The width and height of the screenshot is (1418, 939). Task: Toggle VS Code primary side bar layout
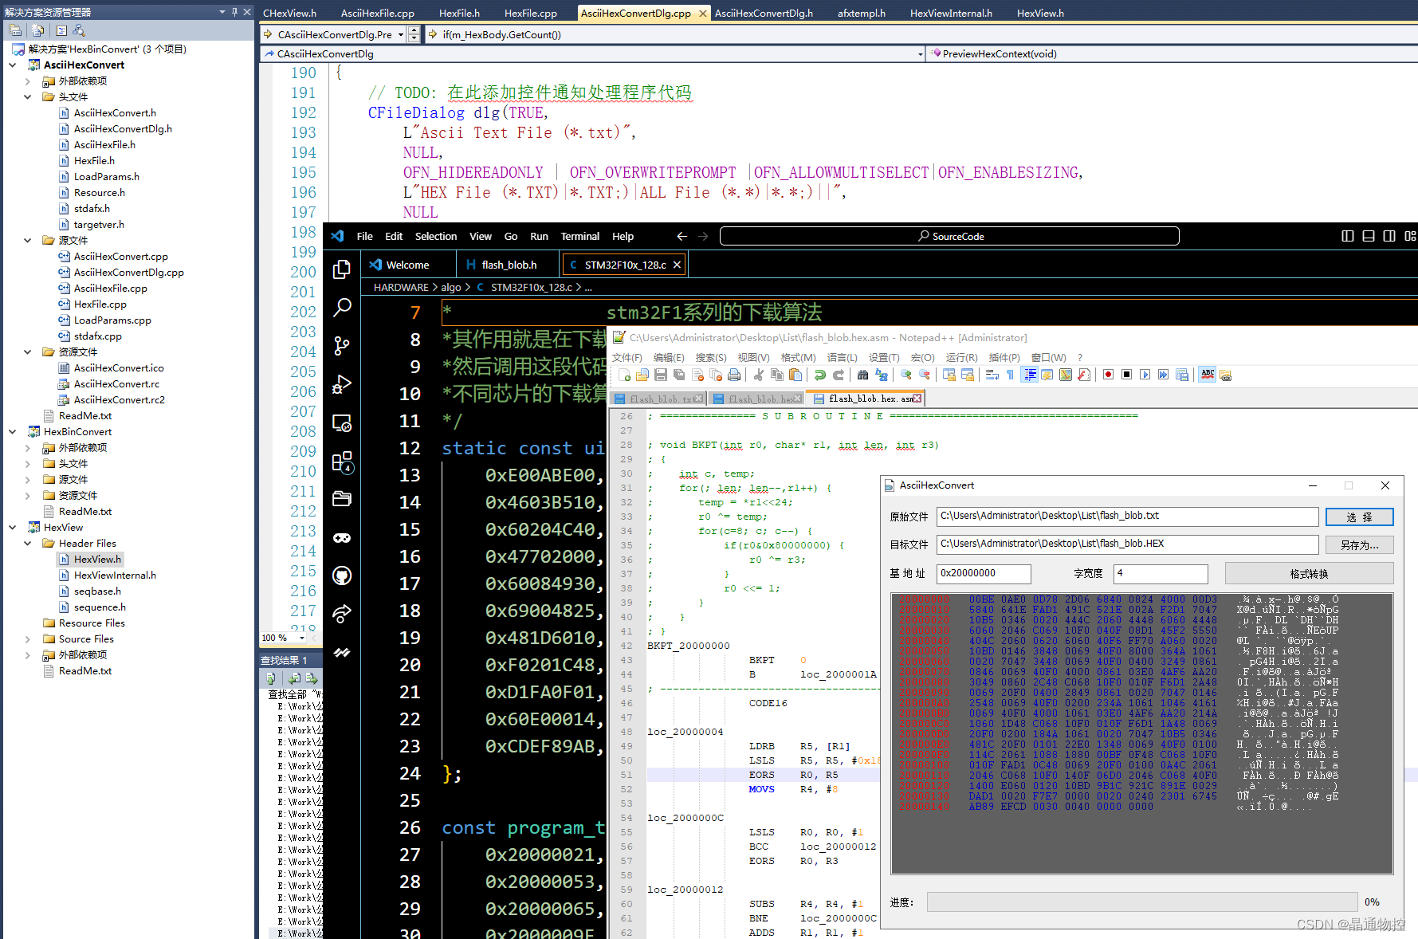pyautogui.click(x=1348, y=236)
